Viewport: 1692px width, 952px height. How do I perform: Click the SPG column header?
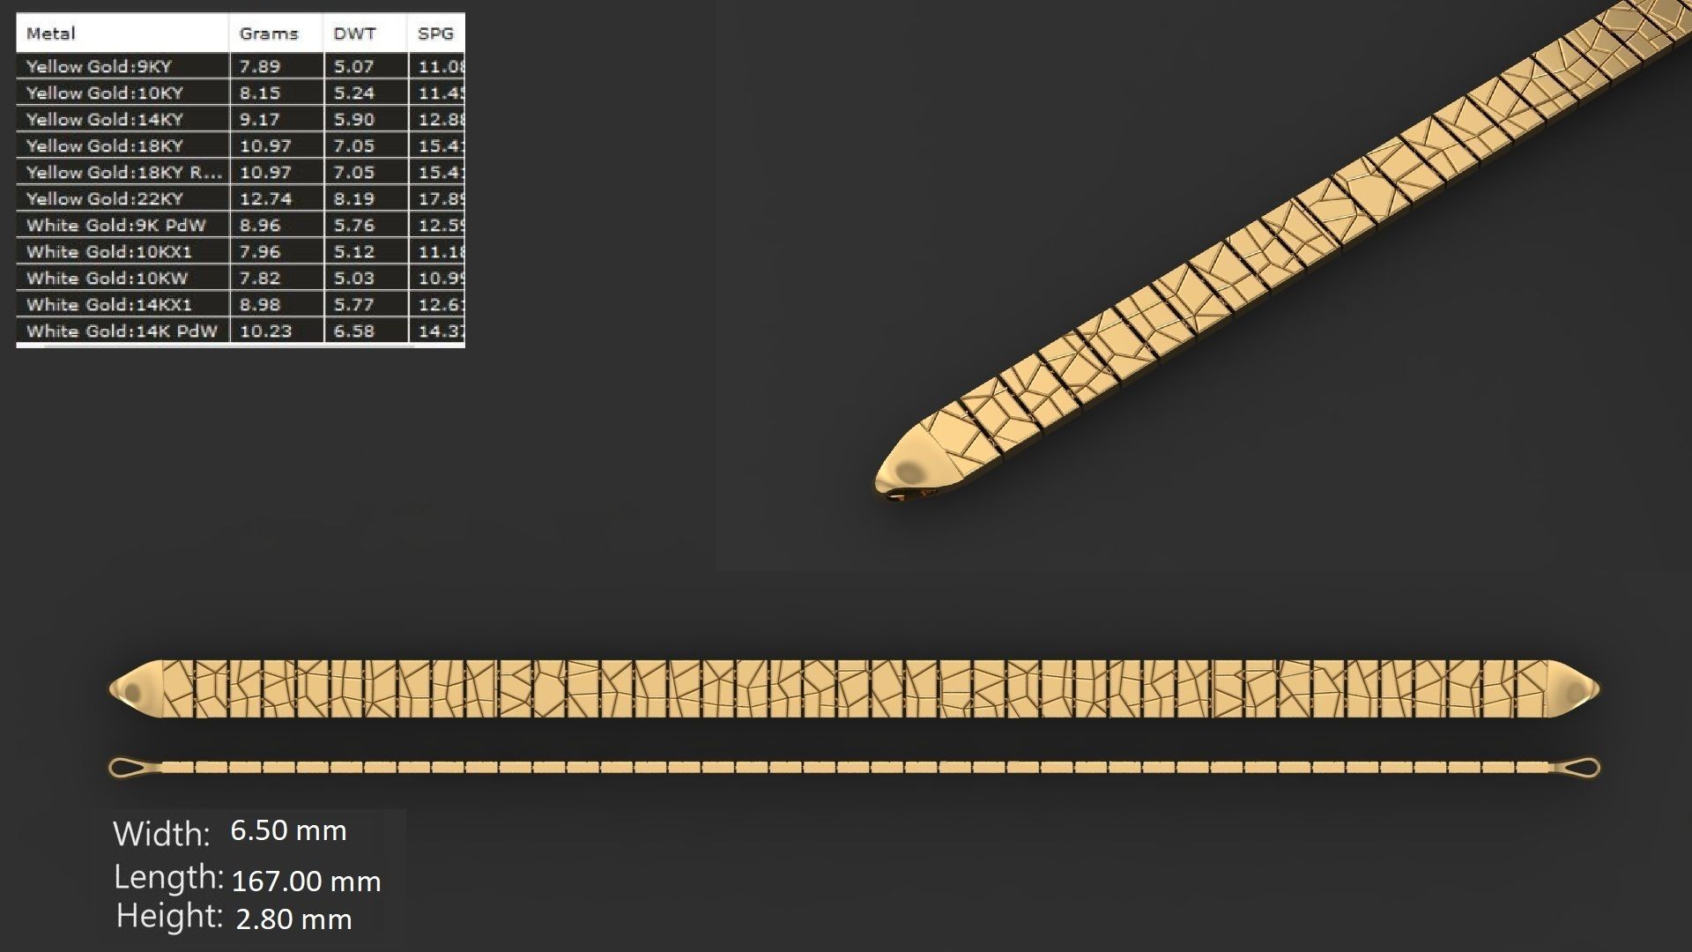tap(435, 33)
